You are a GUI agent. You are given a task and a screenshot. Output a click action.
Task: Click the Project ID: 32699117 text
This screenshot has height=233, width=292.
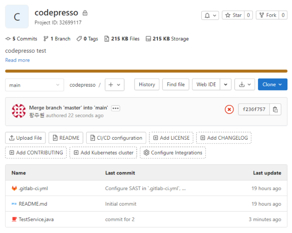[58, 23]
